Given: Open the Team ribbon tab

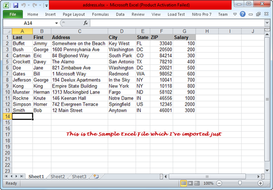Looking at the screenshot, I should (223, 14).
